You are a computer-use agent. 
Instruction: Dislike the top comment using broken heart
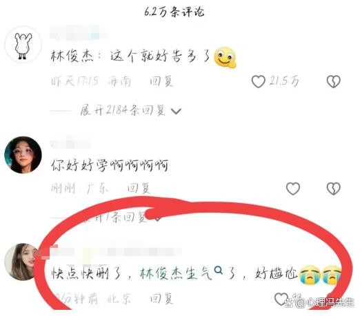click(x=334, y=82)
